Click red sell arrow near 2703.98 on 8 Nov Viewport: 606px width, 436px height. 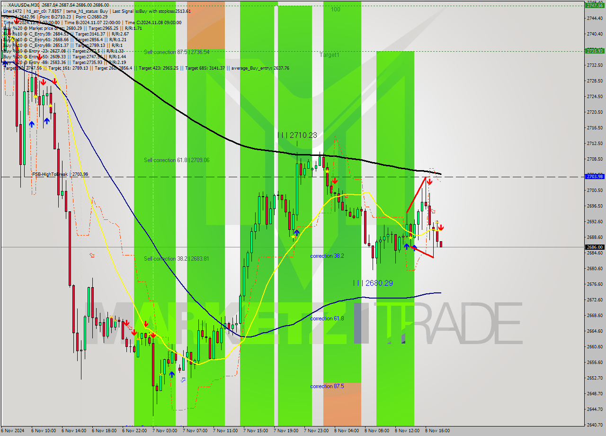(429, 182)
